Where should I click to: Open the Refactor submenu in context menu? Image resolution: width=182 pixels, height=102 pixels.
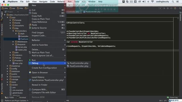(x=47, y=40)
